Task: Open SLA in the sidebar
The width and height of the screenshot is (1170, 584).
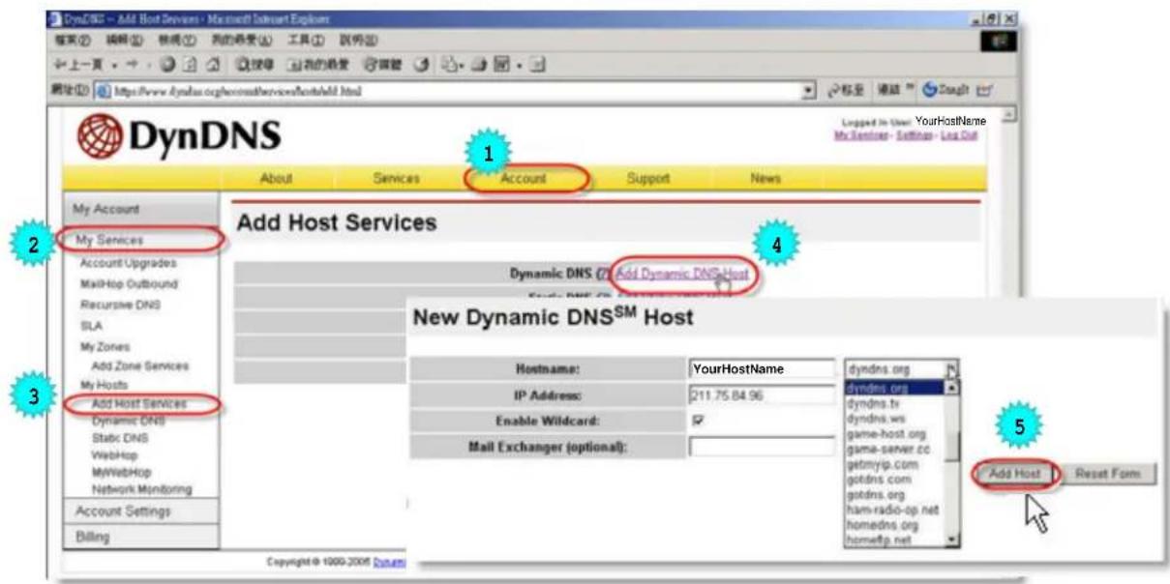Action: click(x=91, y=326)
